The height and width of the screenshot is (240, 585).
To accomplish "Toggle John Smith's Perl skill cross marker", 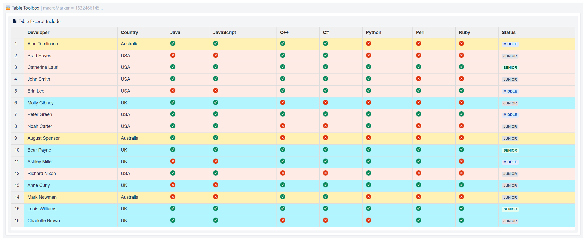I will [419, 79].
